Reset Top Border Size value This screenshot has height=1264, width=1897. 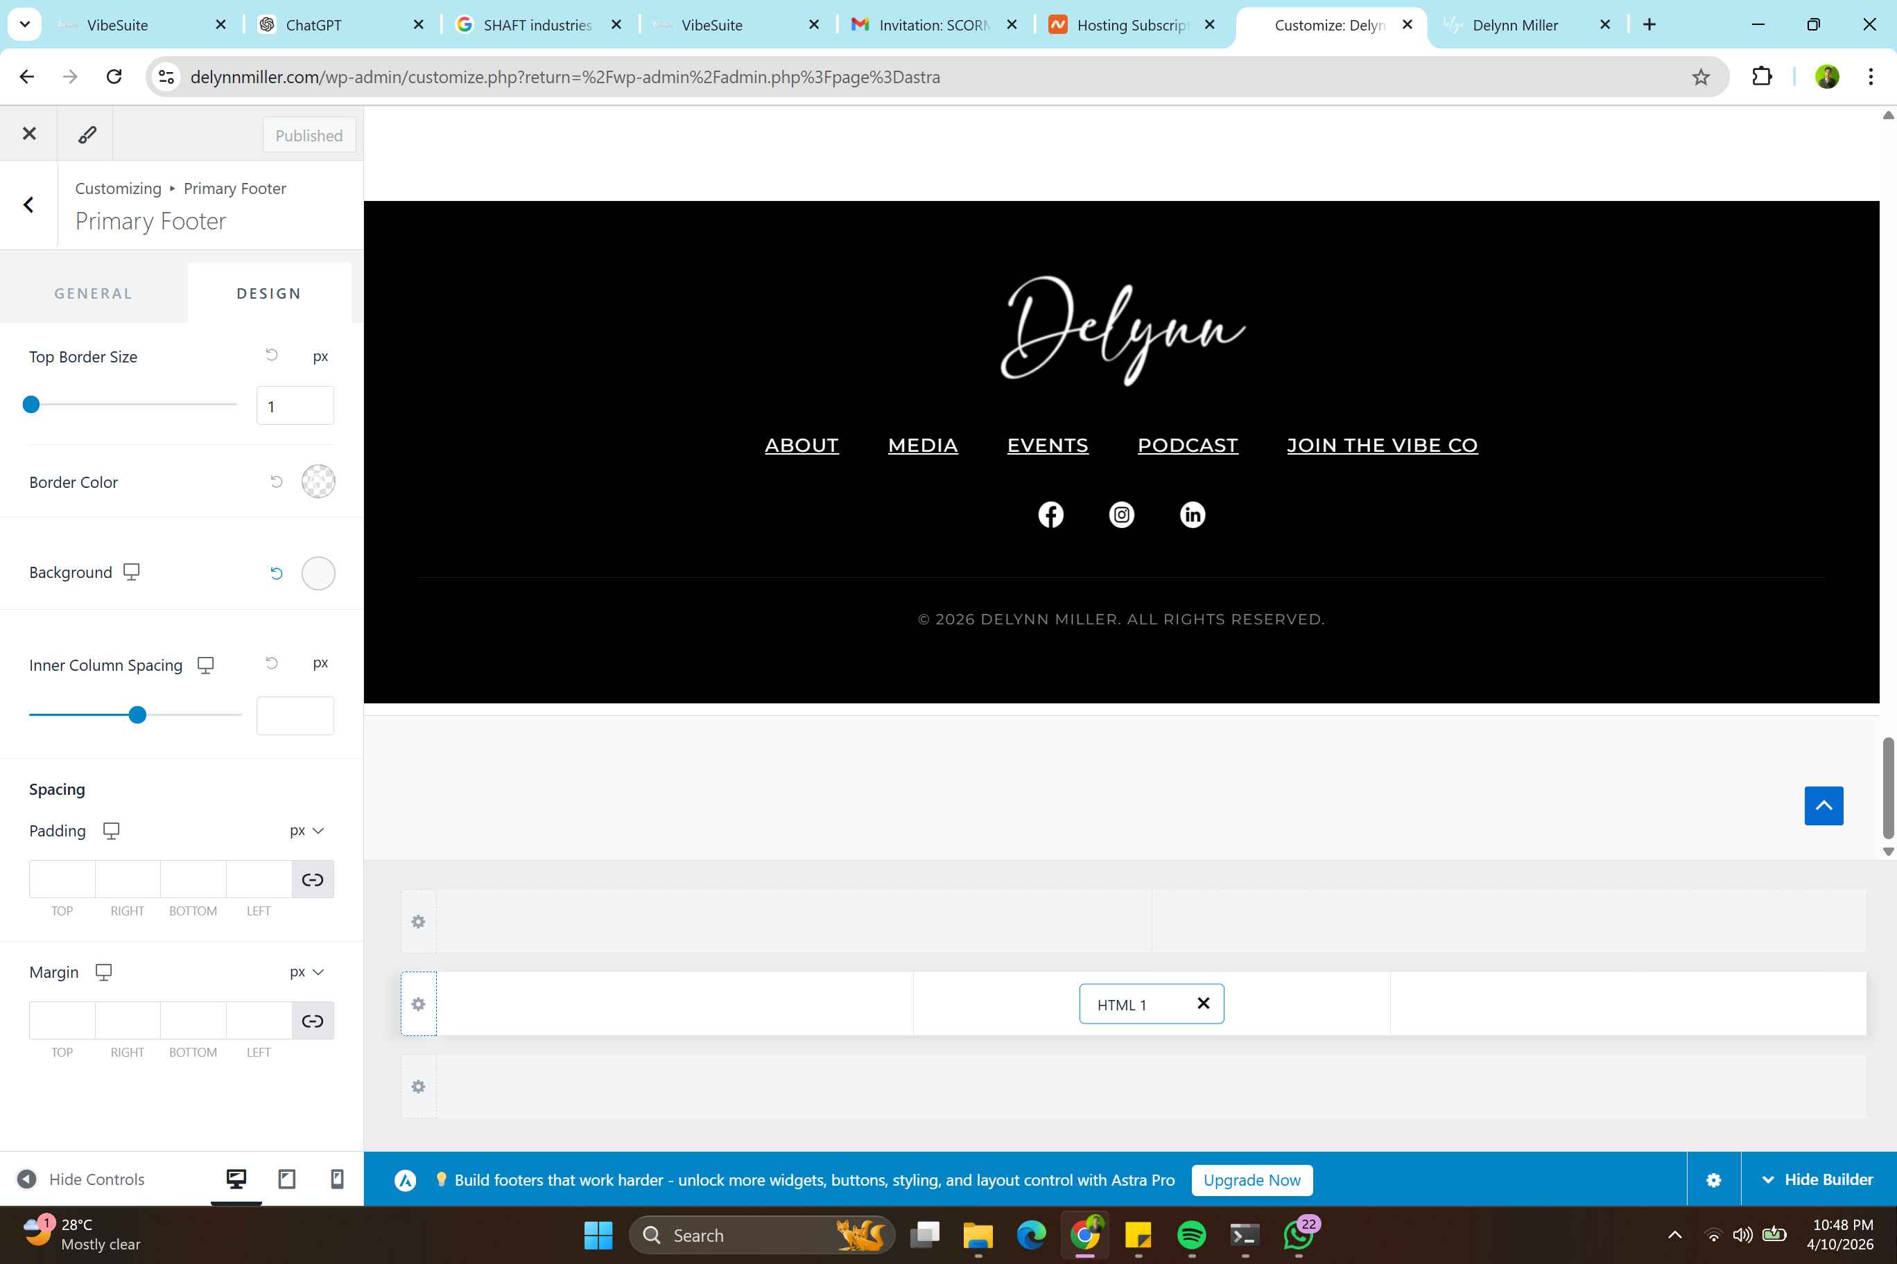point(272,355)
